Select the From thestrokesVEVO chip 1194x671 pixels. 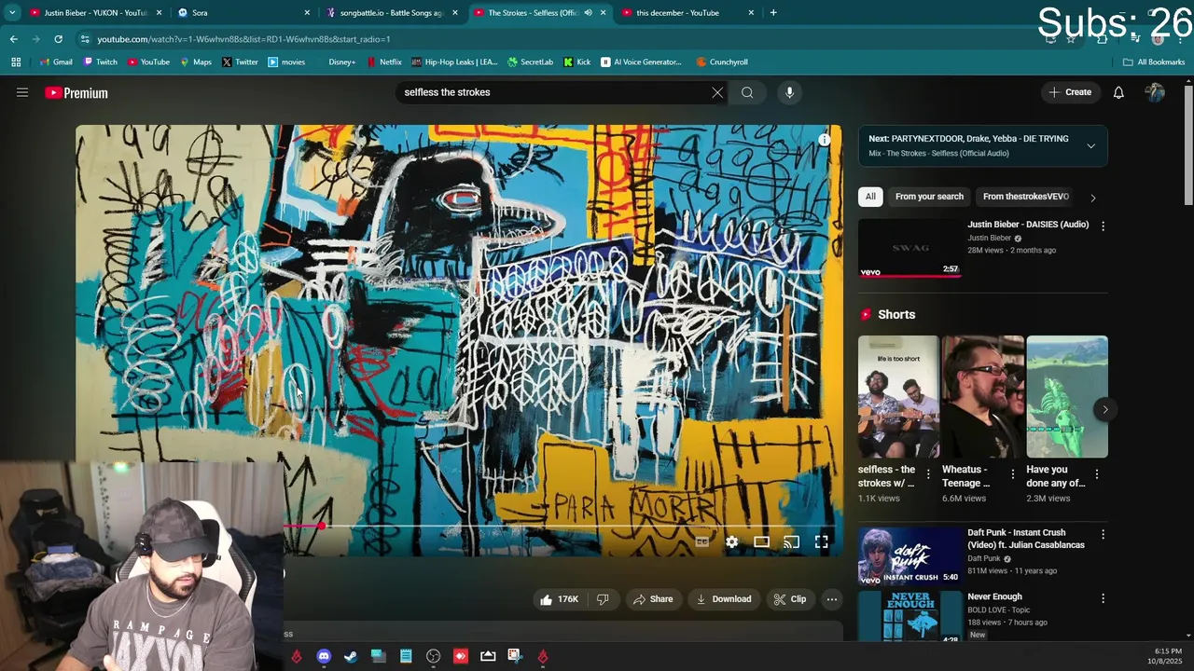1025,197
